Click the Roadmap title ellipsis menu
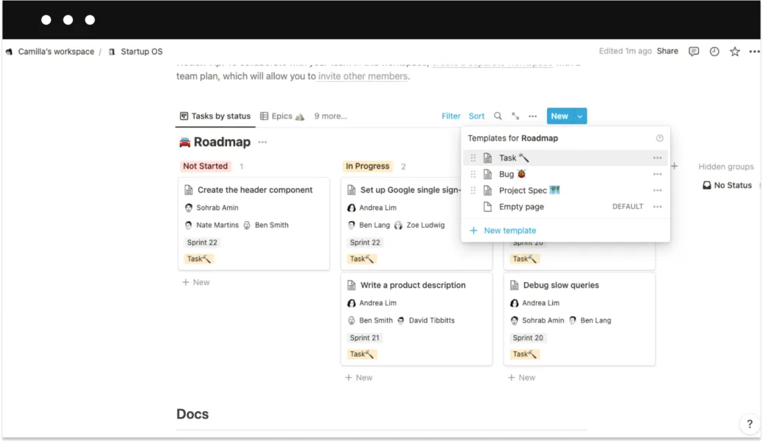763x442 pixels. click(262, 142)
